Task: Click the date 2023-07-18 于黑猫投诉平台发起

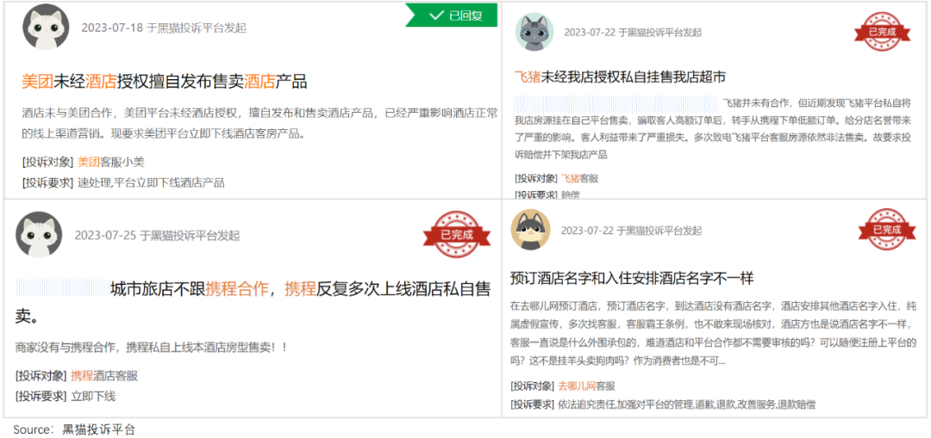Action: 164,28
